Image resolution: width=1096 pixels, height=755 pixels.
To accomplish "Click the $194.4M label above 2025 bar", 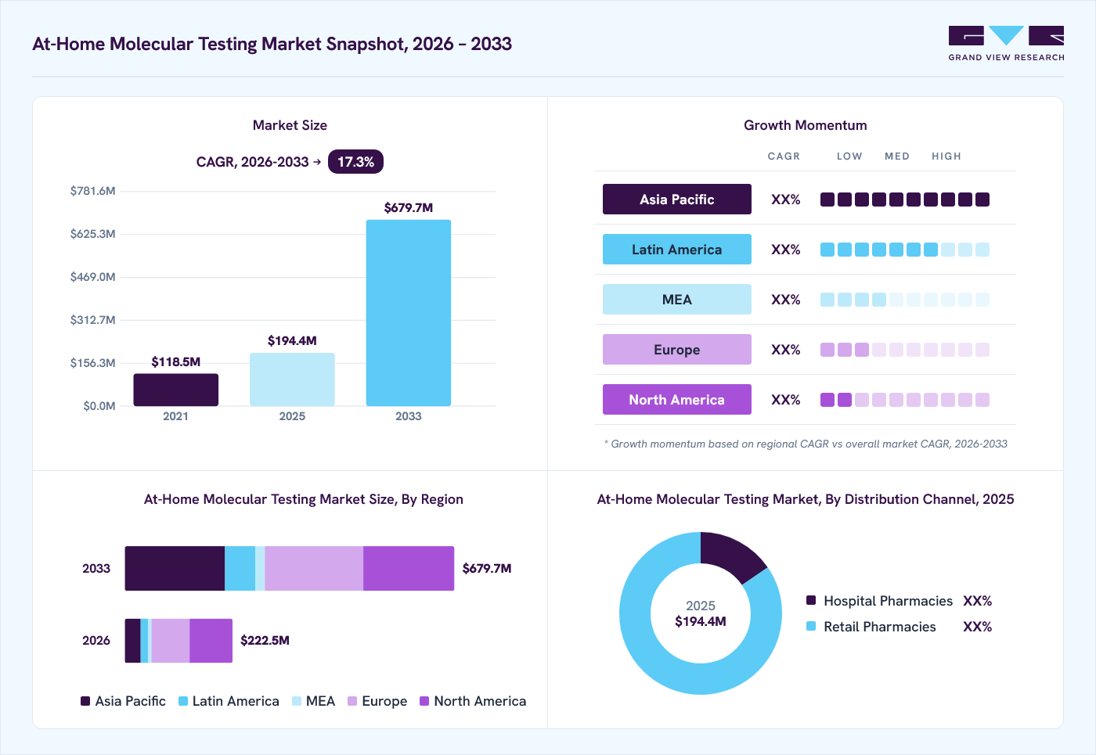I will pyautogui.click(x=292, y=340).
